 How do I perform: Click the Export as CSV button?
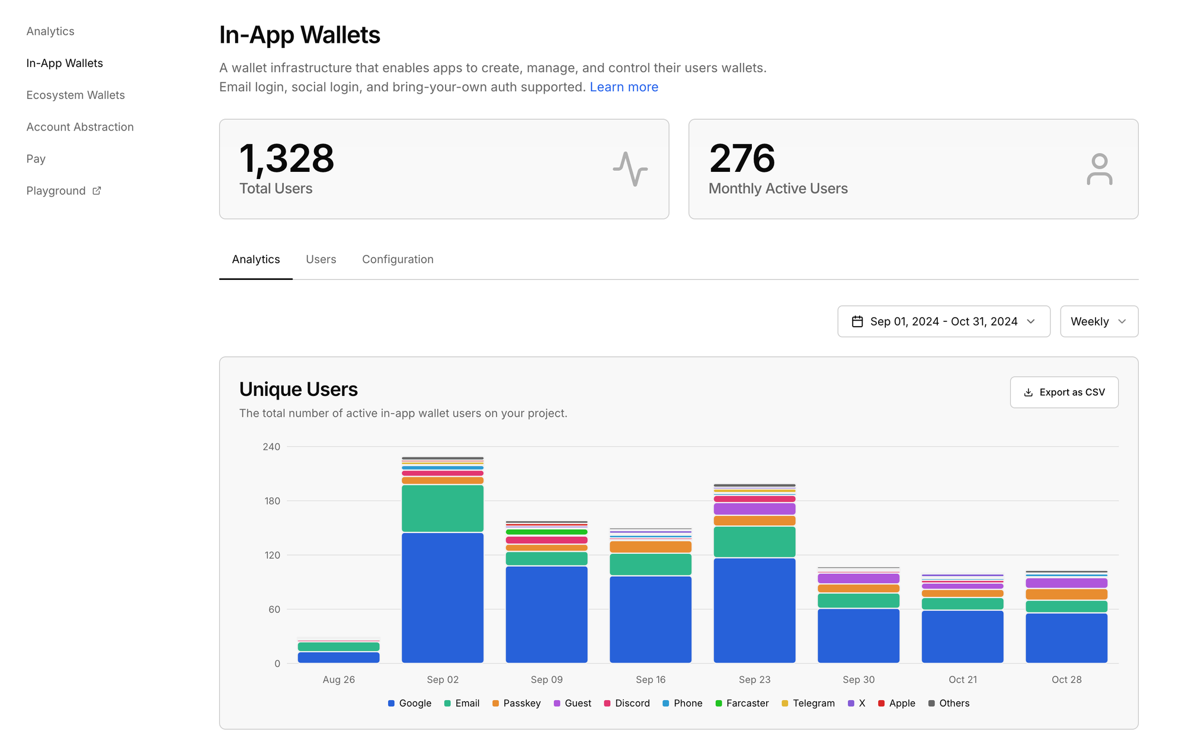pyautogui.click(x=1065, y=392)
